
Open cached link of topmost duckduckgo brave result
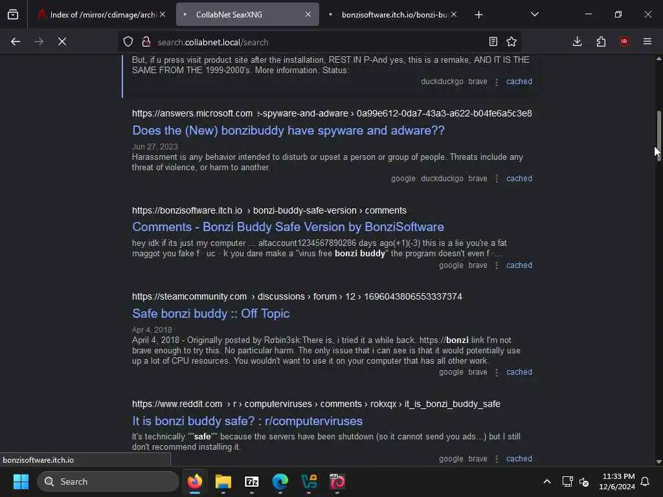[x=519, y=81]
